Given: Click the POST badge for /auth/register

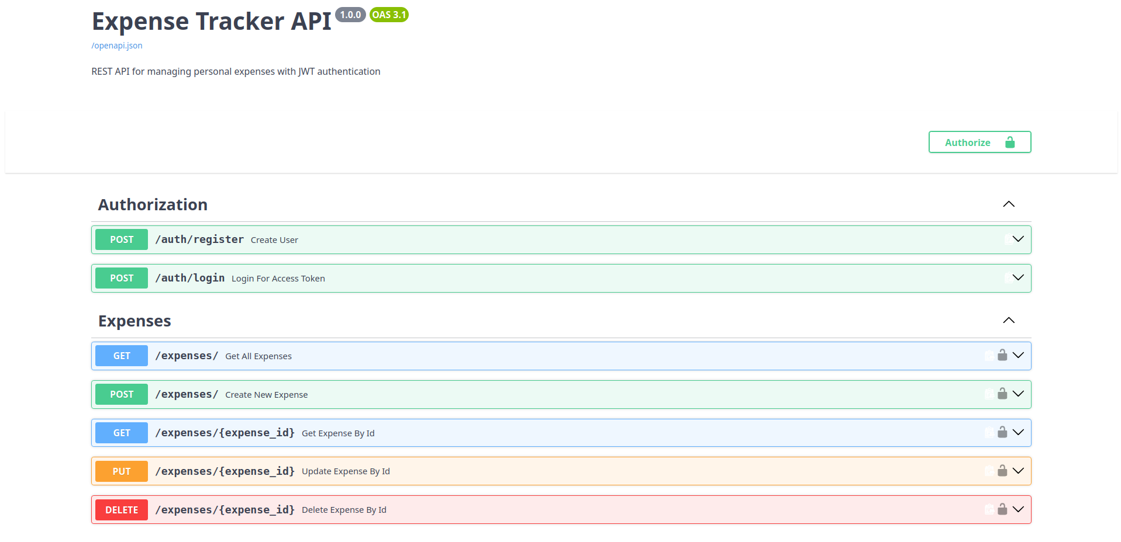Looking at the screenshot, I should [x=122, y=239].
